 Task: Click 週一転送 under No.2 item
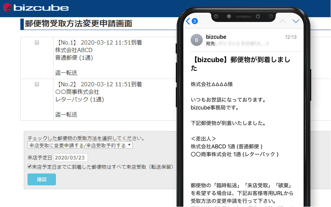[66, 115]
